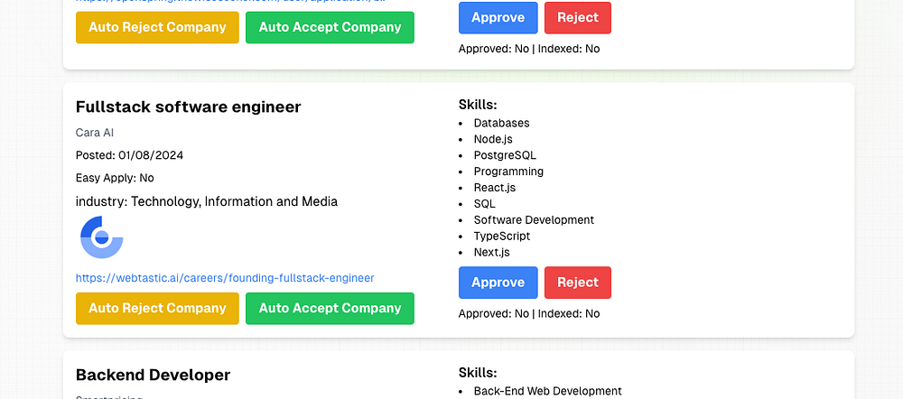Click the Back-End Web Development skill
Viewport: 903px width, 399px height.
[547, 391]
